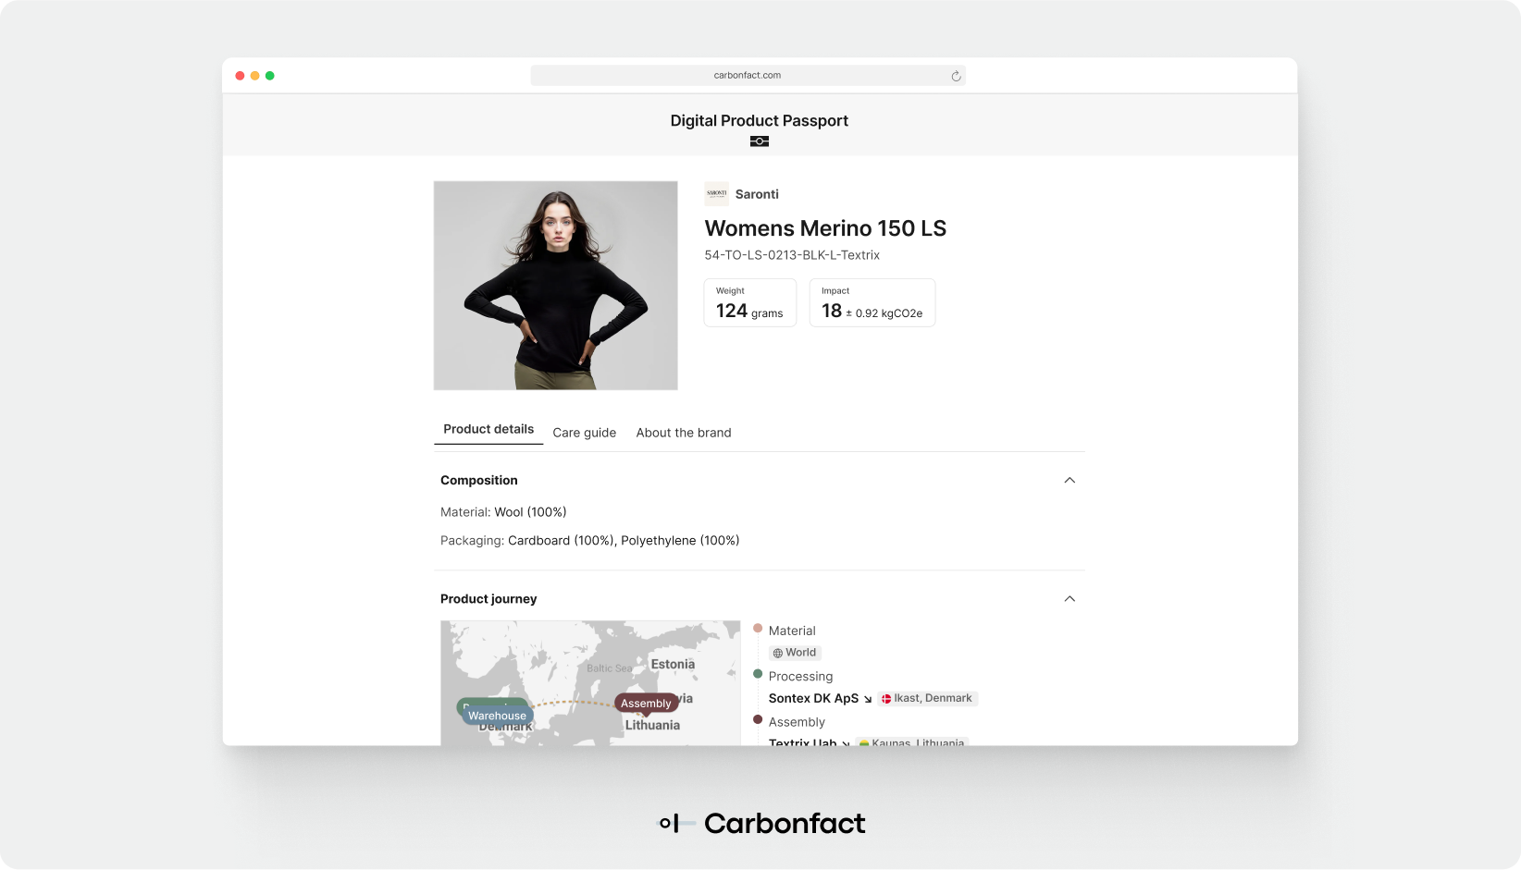Click the carbonfact.com address bar
Screen dimensions: 1521x870
[x=748, y=76]
